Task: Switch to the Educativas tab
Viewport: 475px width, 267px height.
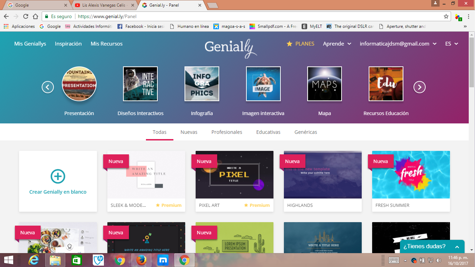Action: pyautogui.click(x=268, y=132)
